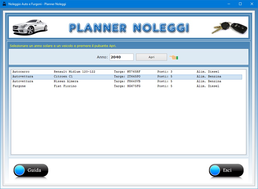Click the white car image in the banner
Viewport: 258px width, 189px height.
(x=30, y=27)
